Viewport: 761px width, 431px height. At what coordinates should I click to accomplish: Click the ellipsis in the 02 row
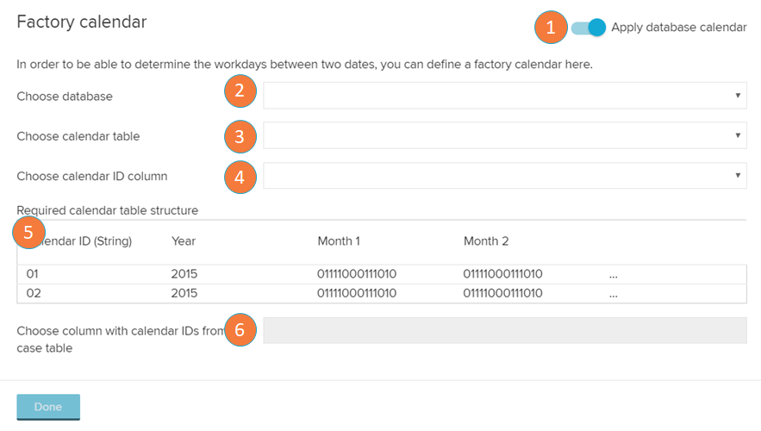tap(613, 294)
